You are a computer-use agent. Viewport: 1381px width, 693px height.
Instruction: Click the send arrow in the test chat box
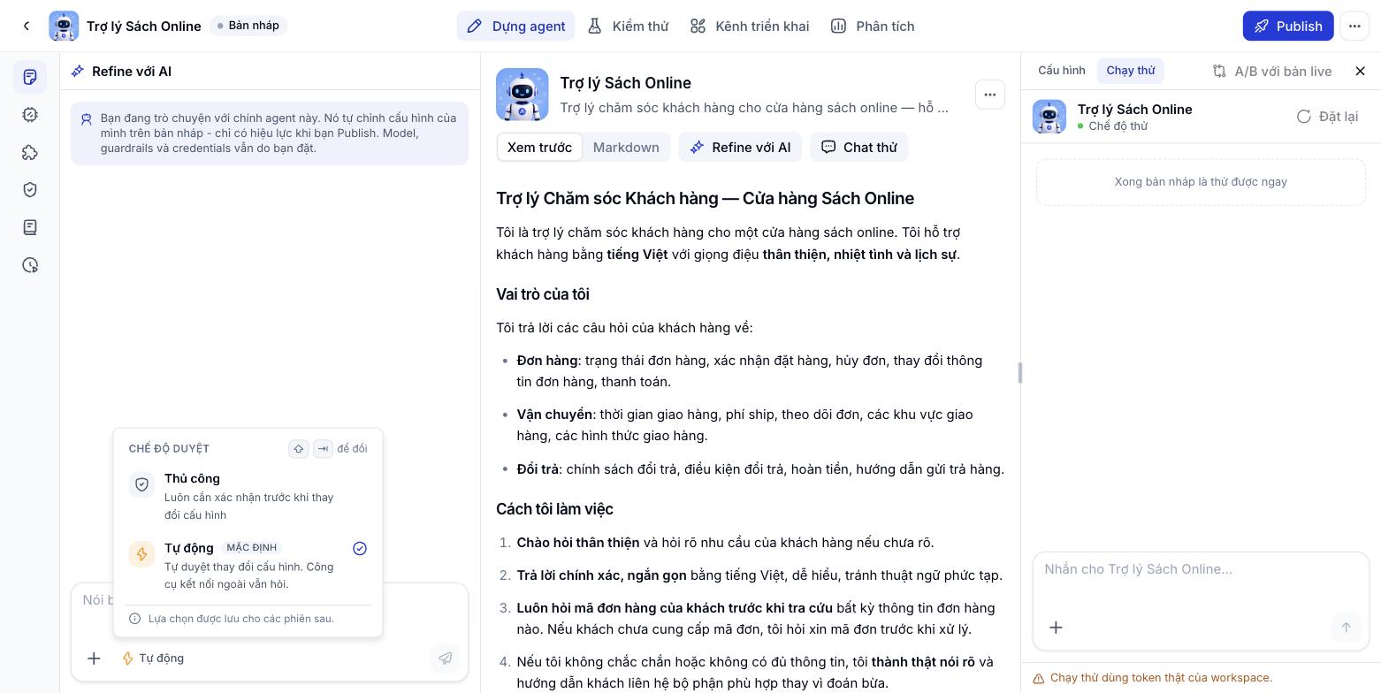tap(1346, 628)
